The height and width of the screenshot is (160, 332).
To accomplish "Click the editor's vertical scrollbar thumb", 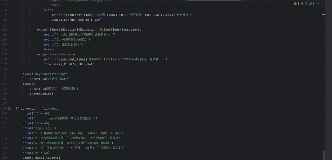I will (324, 155).
